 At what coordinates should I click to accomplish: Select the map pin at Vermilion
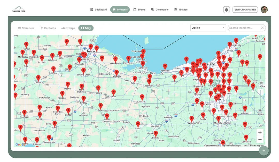coord(165,67)
